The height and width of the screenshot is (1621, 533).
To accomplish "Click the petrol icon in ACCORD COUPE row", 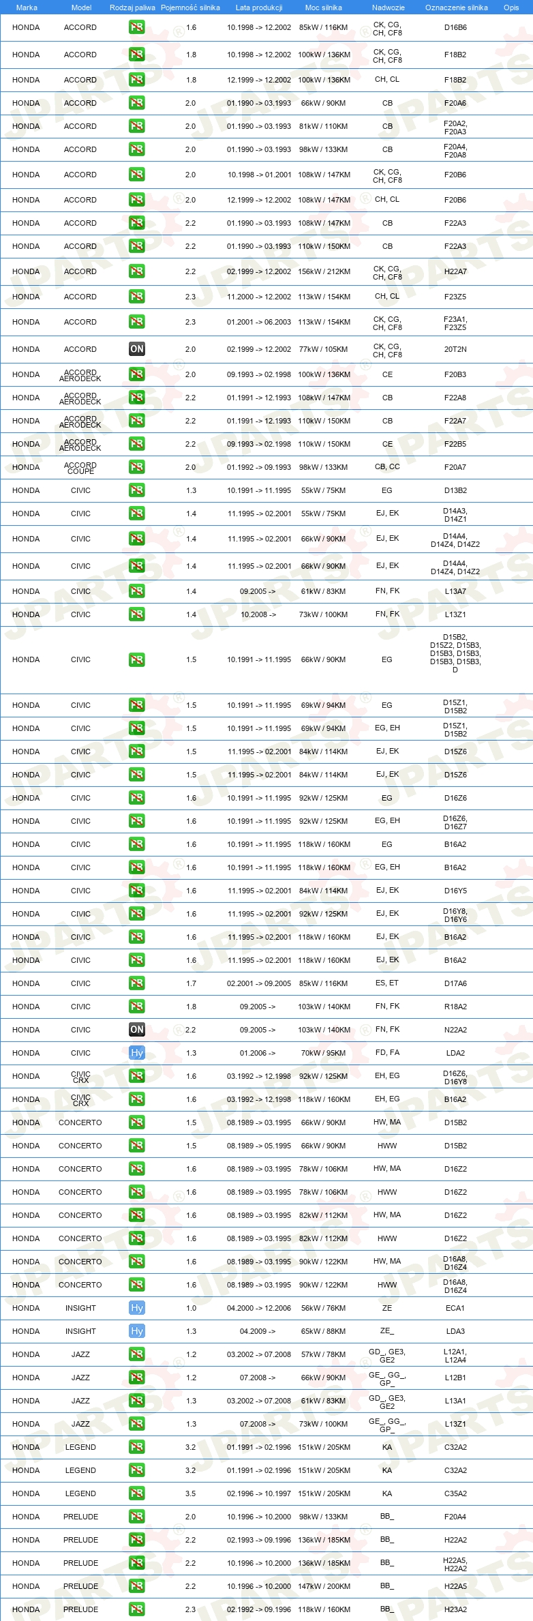I will point(137,467).
